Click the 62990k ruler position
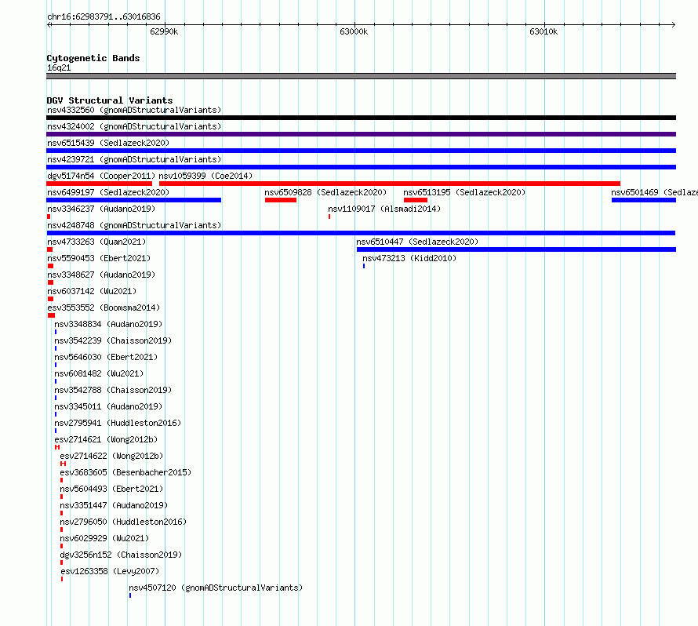This screenshot has height=626, width=698. point(164,31)
